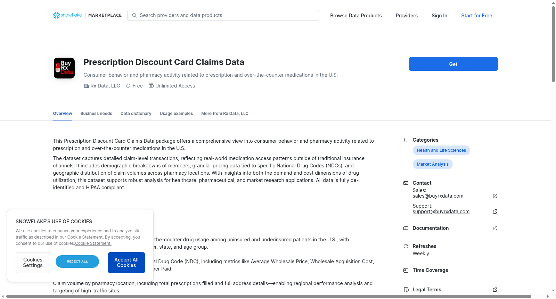Viewport: 556px width, 299px height.
Task: Click the Time Coverage heading
Action: pos(430,270)
